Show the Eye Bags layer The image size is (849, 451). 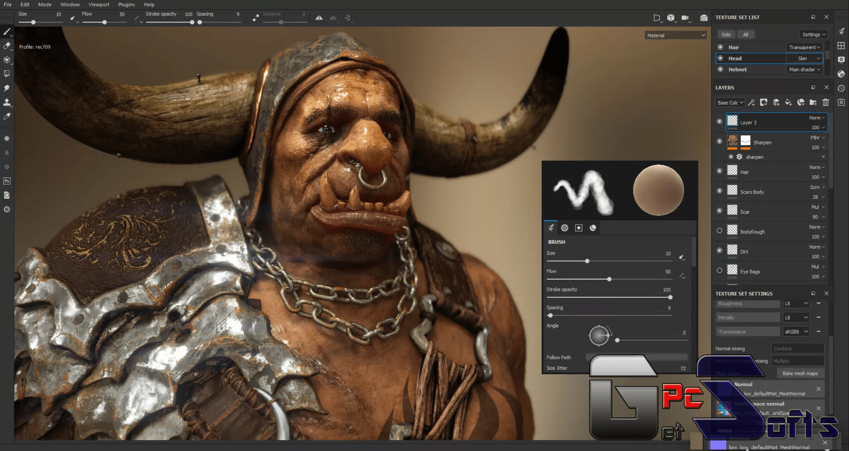[x=720, y=270]
